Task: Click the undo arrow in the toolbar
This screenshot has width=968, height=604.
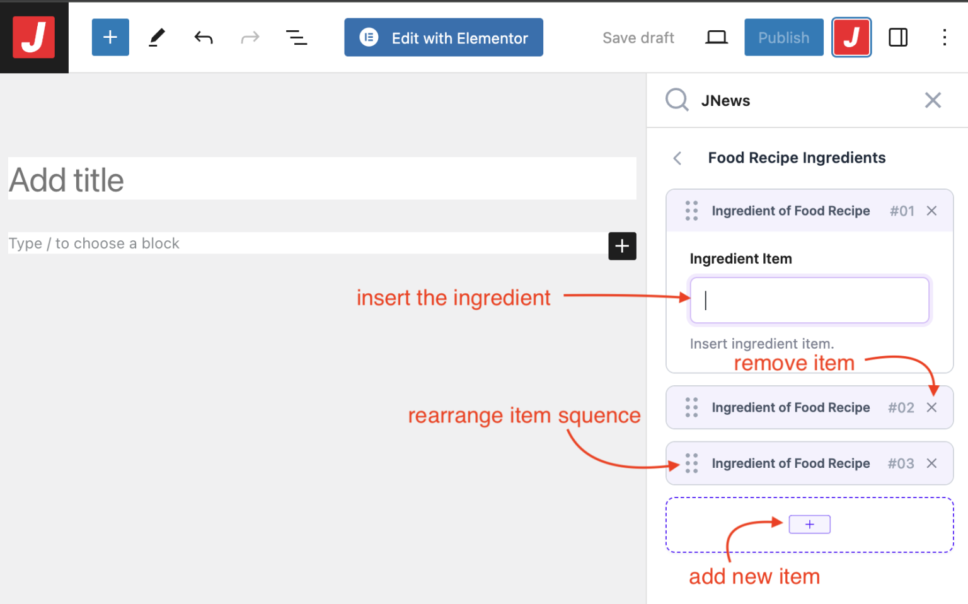Action: pyautogui.click(x=203, y=37)
